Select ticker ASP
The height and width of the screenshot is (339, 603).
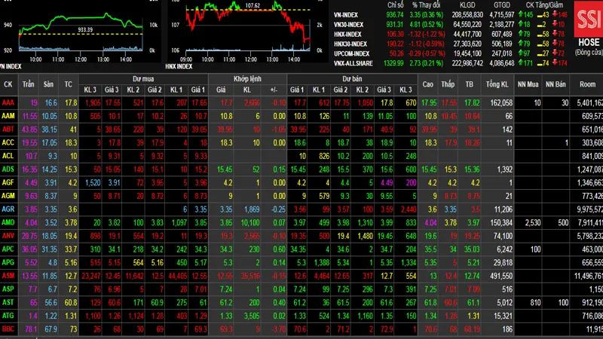coord(8,289)
